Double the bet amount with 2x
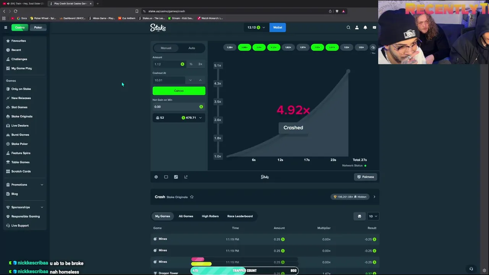Image resolution: width=489 pixels, height=275 pixels. click(x=200, y=64)
